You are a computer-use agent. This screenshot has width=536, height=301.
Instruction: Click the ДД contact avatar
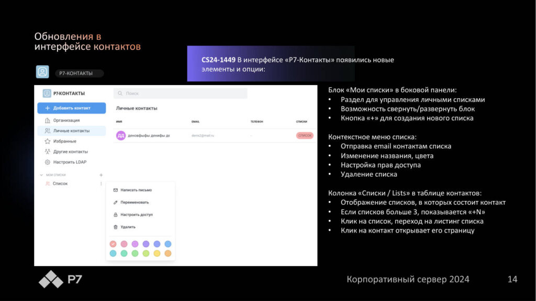tap(121, 135)
